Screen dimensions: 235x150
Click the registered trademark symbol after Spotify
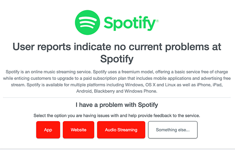(x=157, y=21)
